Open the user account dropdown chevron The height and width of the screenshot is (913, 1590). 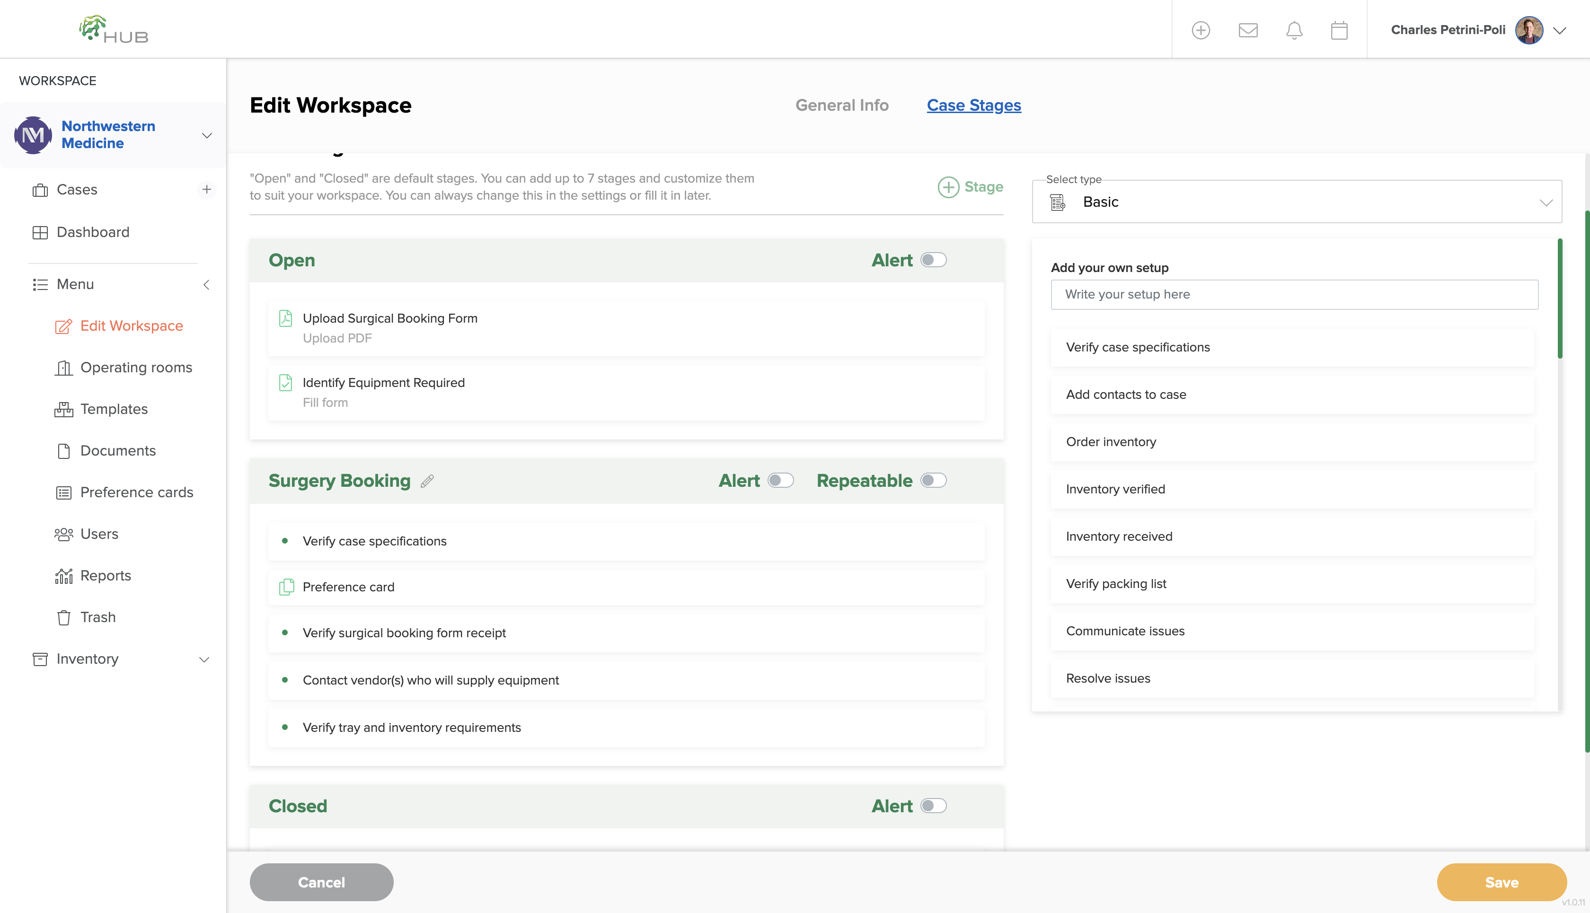[x=1560, y=30]
